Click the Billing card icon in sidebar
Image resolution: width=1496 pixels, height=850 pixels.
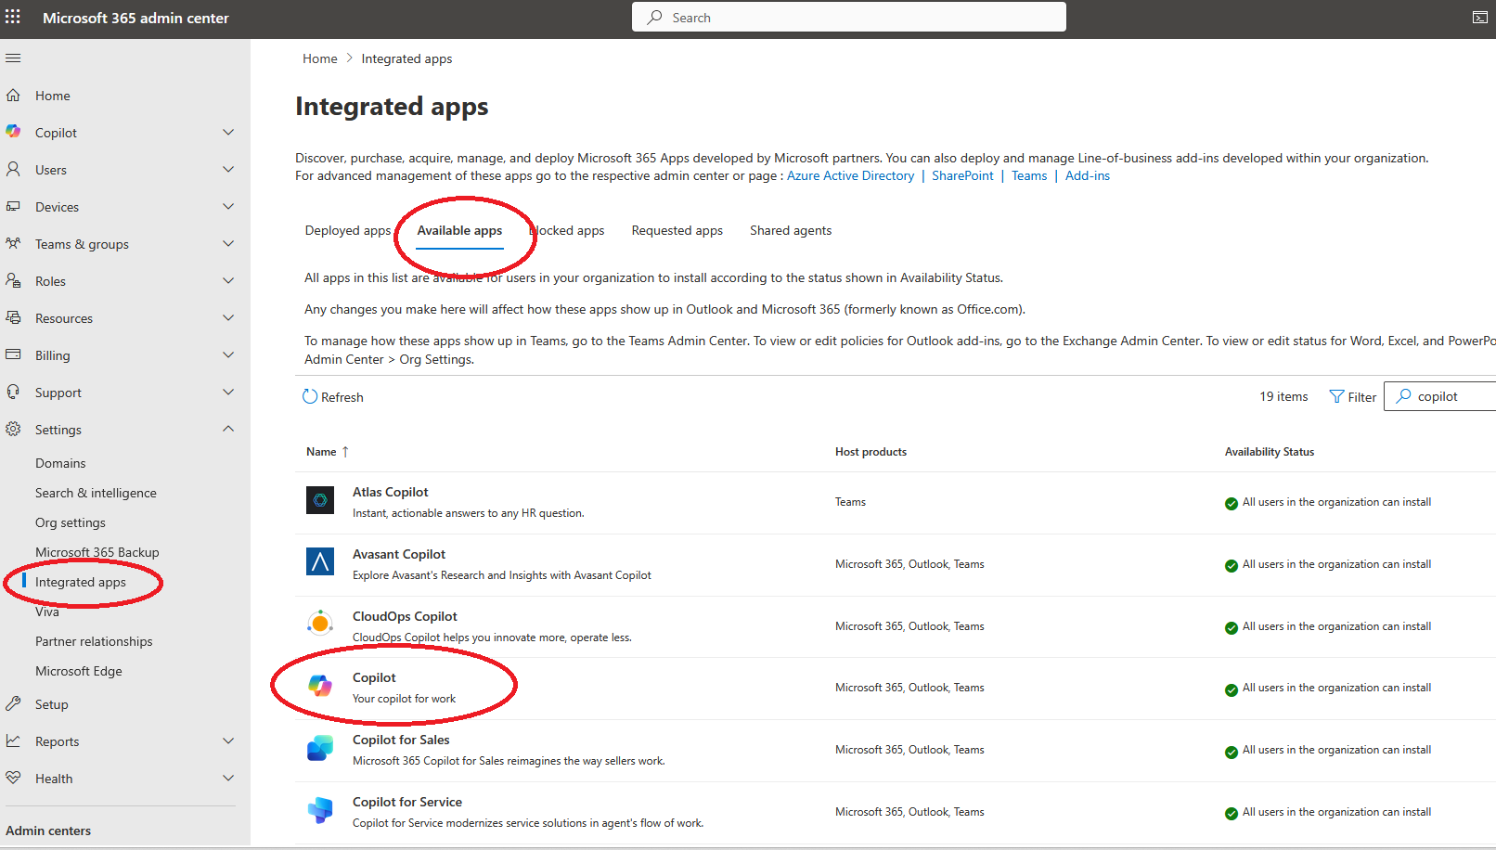click(13, 354)
